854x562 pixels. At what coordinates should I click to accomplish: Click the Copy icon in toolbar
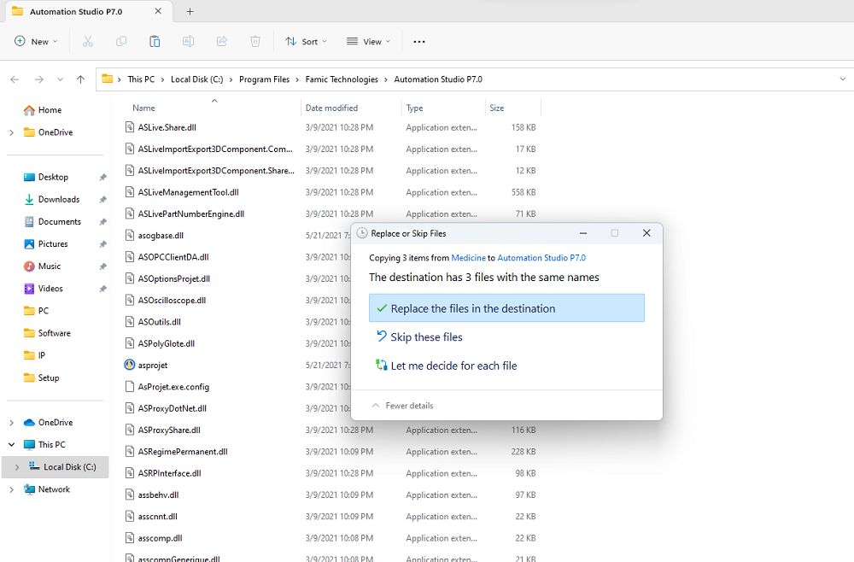(x=121, y=41)
